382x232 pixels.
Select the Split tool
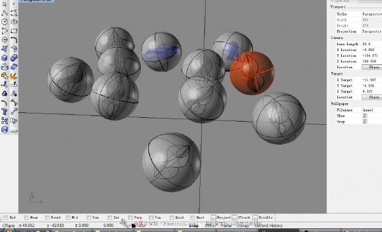tap(14, 85)
